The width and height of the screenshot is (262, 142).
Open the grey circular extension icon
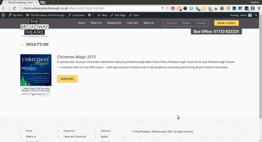click(222, 8)
